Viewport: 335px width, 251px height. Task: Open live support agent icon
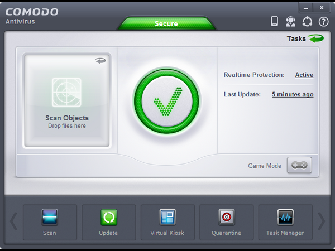tap(290, 22)
